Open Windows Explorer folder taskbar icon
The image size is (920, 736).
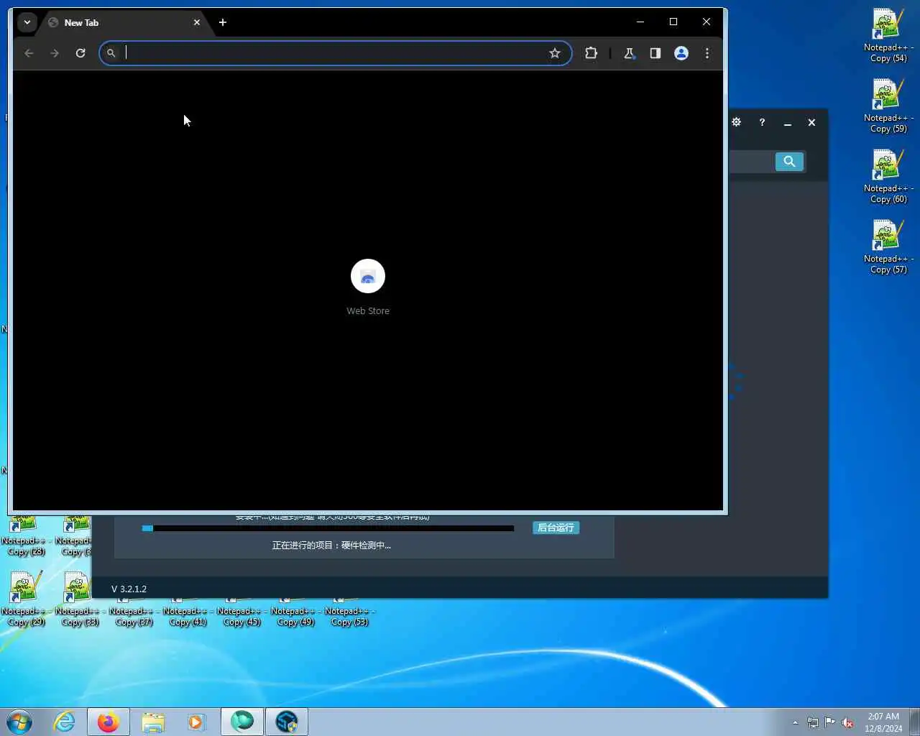(152, 722)
